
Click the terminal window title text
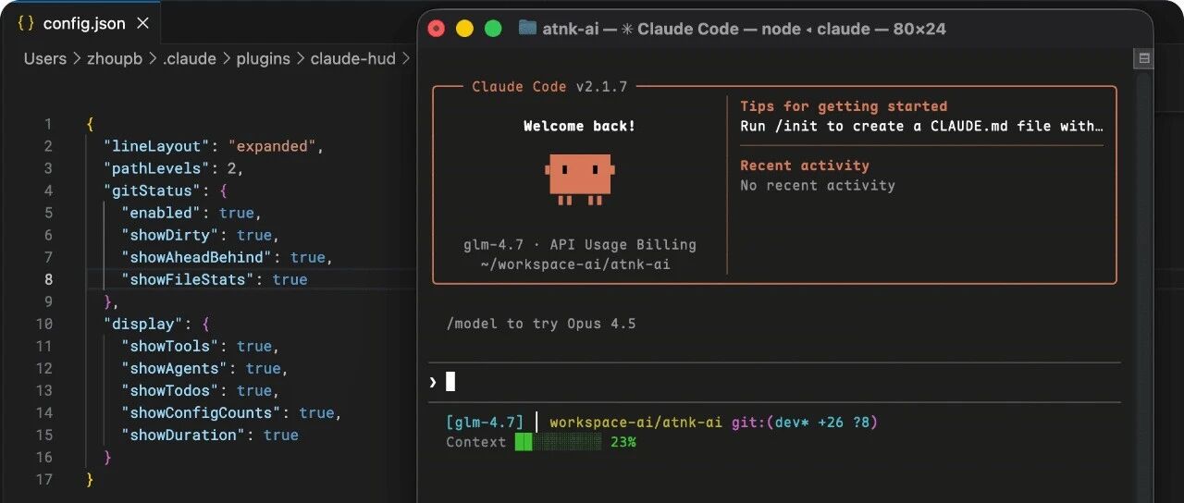(x=745, y=29)
